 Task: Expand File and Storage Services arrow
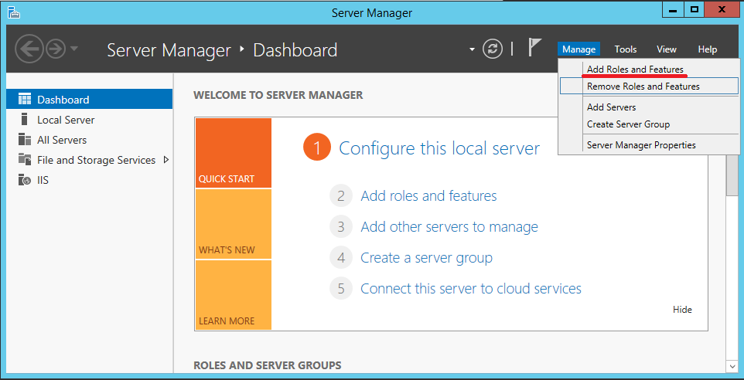pyautogui.click(x=166, y=160)
